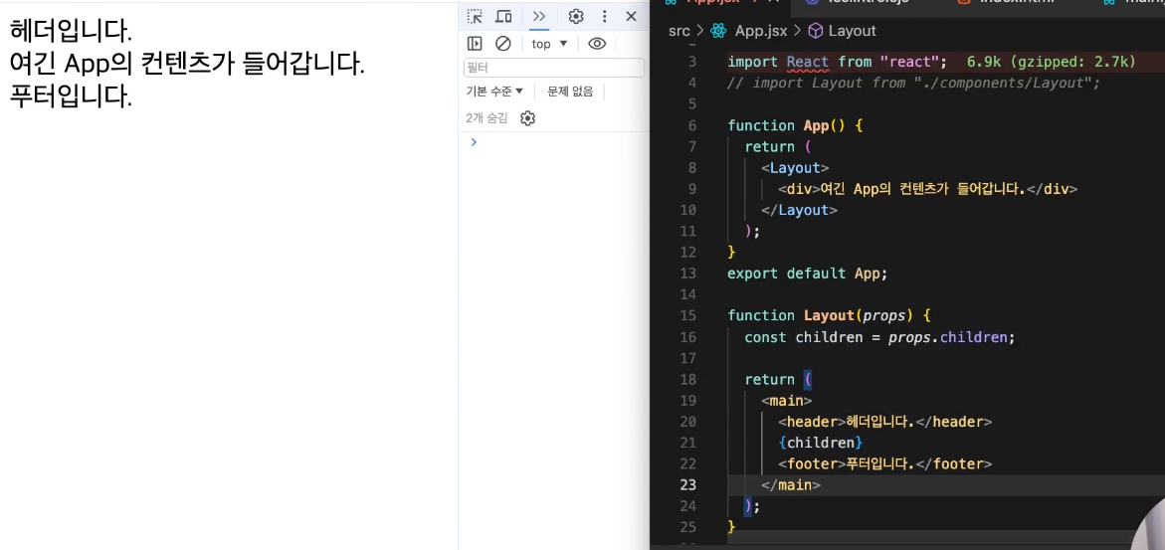The width and height of the screenshot is (1165, 550).
Task: Clear the console with the circle-slash icon
Action: click(x=503, y=43)
